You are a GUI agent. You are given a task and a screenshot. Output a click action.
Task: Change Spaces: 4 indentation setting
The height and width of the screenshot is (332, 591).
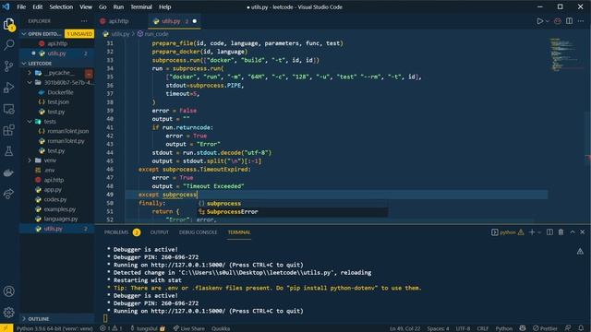click(438, 328)
